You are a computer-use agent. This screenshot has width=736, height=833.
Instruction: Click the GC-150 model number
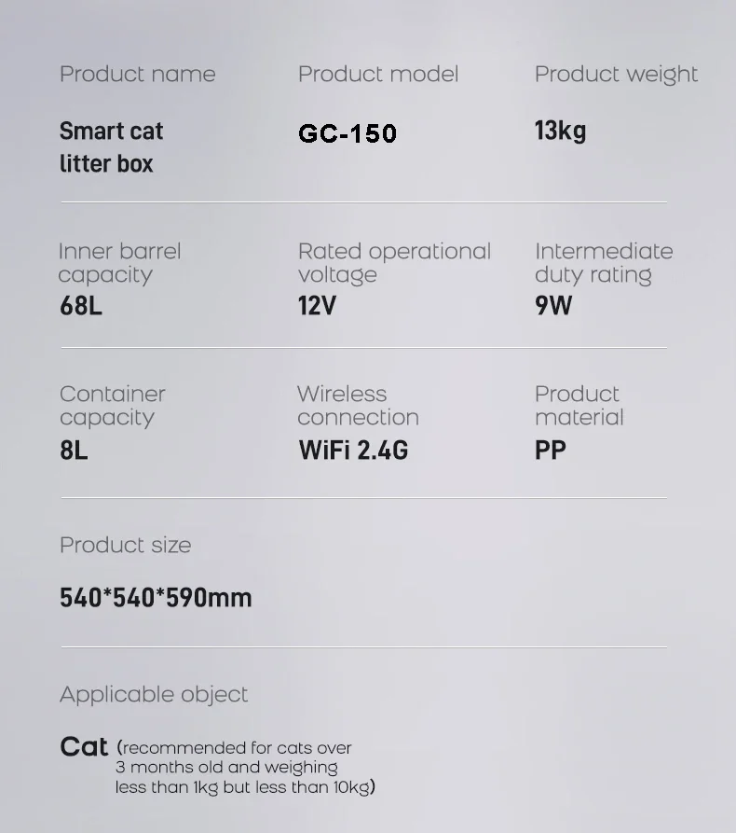[348, 133]
